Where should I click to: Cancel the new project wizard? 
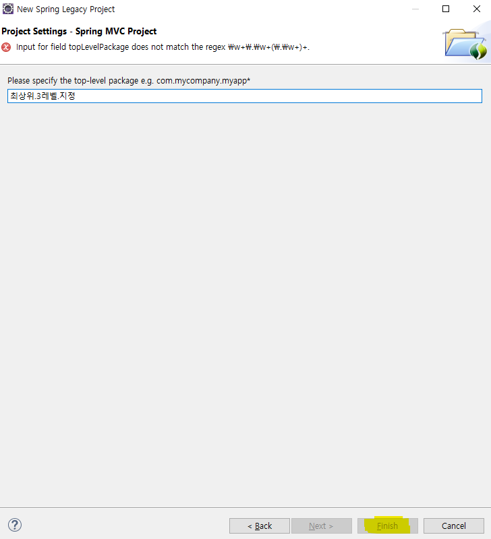click(453, 526)
